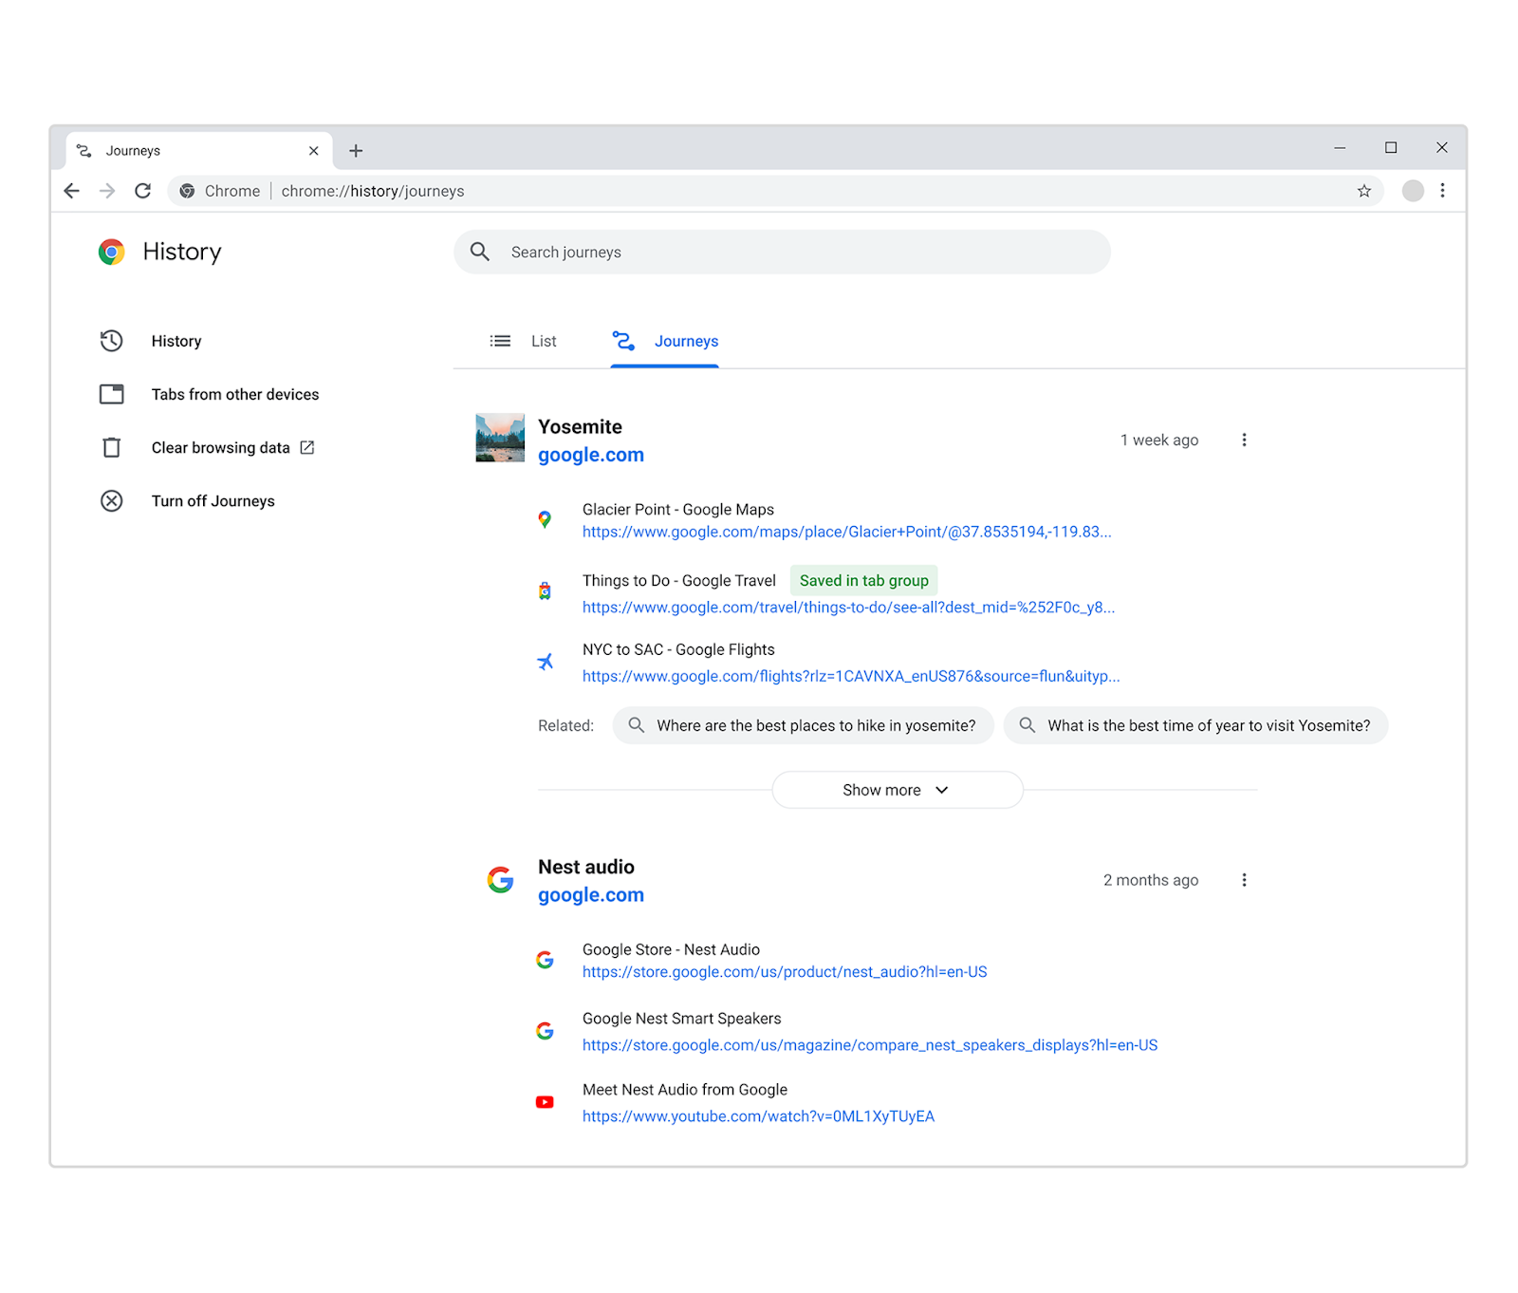The width and height of the screenshot is (1518, 1293).
Task: Click the Journeys tab route icon
Action: tap(623, 341)
